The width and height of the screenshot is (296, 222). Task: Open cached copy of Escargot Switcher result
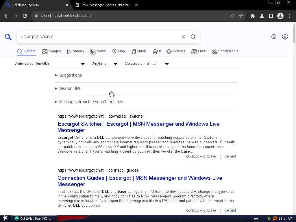(x=230, y=156)
